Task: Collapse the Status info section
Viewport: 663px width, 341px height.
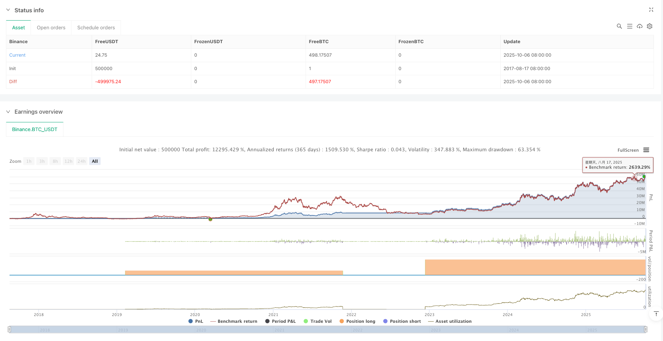Action: click(8, 10)
